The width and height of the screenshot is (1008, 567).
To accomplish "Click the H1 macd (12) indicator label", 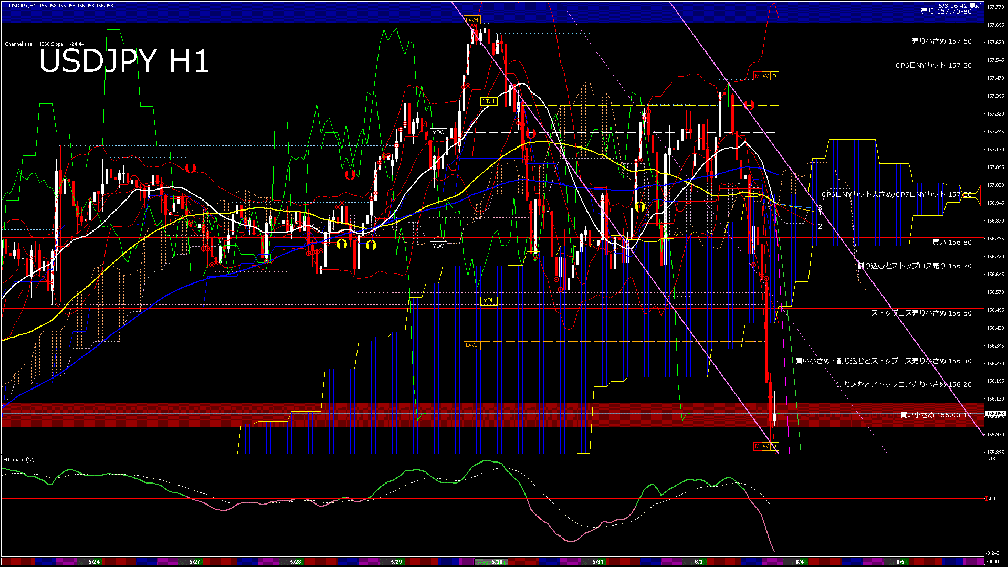I will (x=19, y=460).
